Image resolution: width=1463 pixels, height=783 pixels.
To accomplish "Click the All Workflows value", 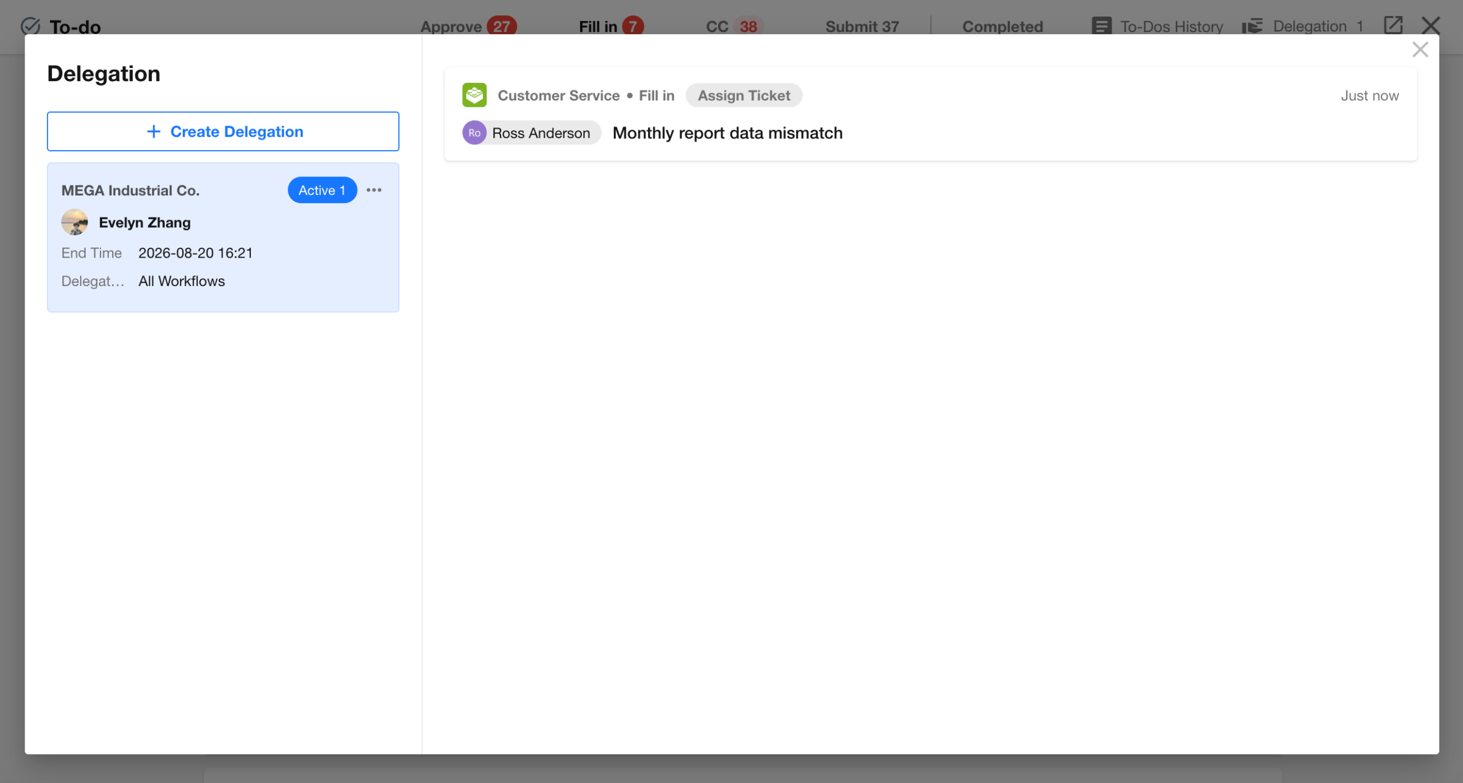I will [182, 281].
